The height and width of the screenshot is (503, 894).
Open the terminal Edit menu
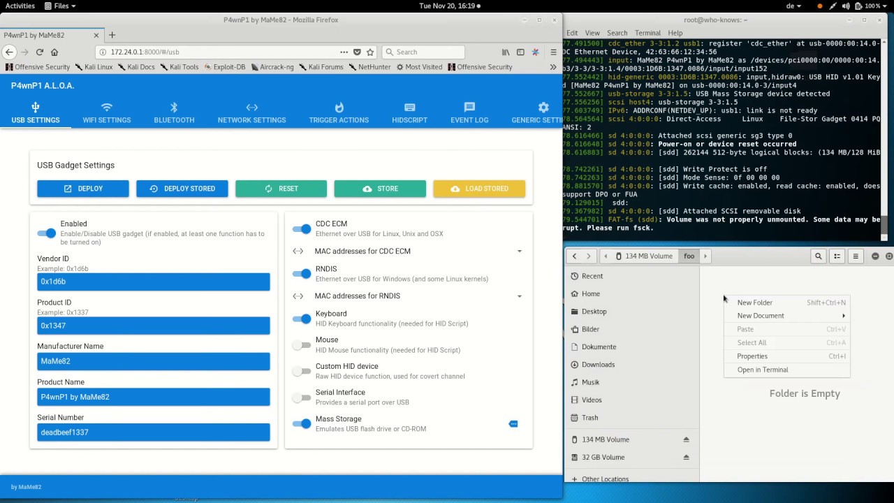(572, 33)
